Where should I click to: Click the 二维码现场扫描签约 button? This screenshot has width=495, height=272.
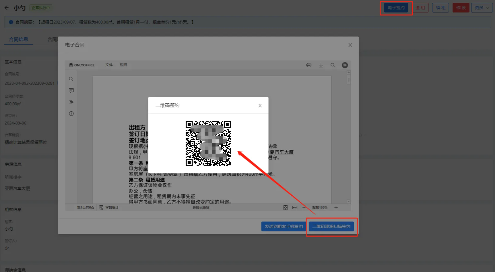pyautogui.click(x=331, y=226)
